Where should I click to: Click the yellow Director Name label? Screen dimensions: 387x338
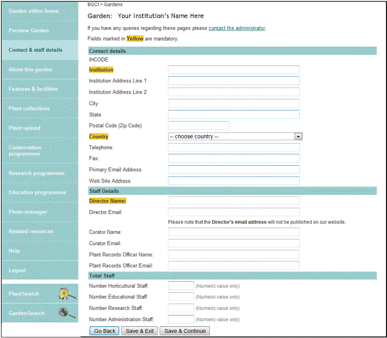coord(108,201)
